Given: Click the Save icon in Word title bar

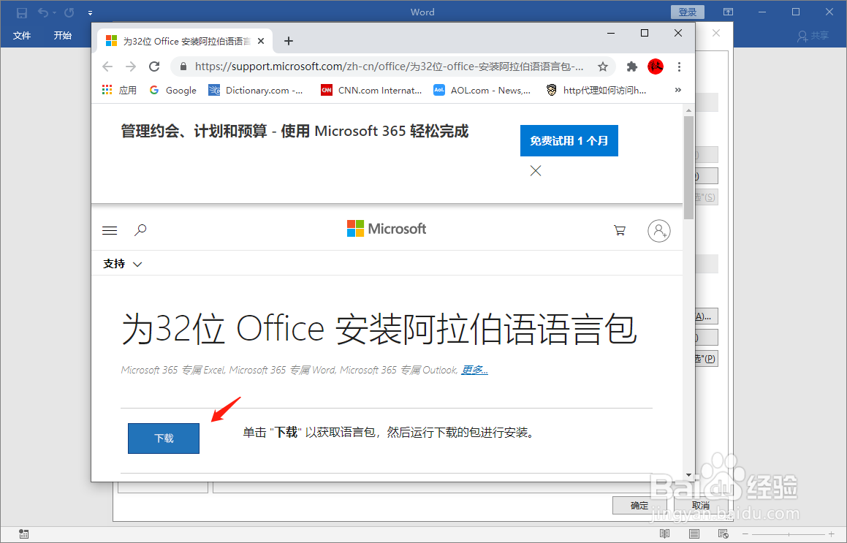Looking at the screenshot, I should pos(22,12).
